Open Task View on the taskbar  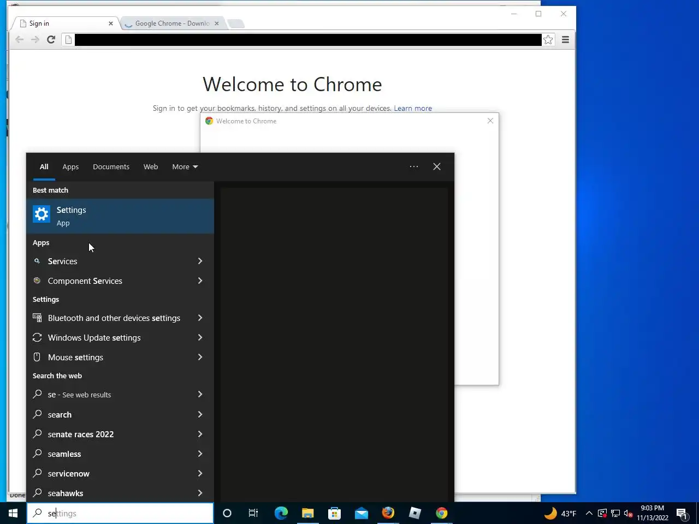pyautogui.click(x=253, y=513)
